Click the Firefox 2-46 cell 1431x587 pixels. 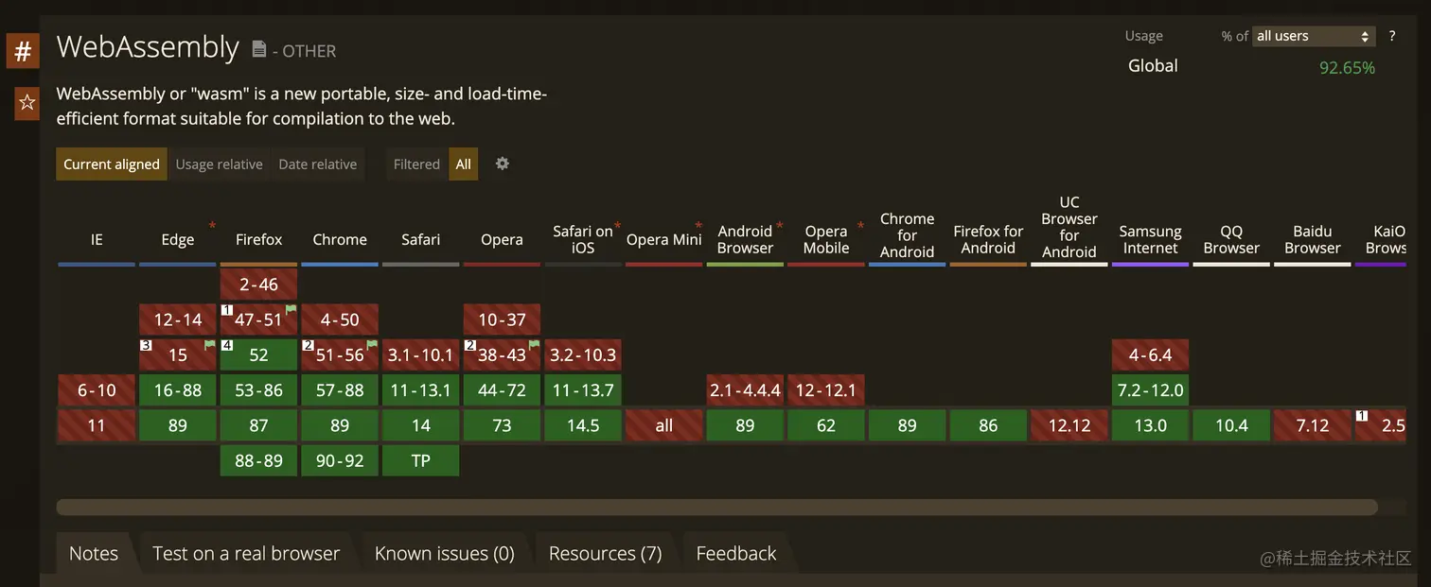pyautogui.click(x=259, y=285)
